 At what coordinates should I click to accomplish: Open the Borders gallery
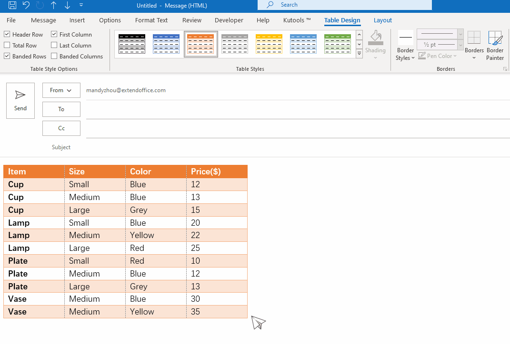474,45
